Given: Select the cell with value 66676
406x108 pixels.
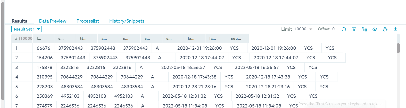Looking at the screenshot, I should [x=43, y=48].
